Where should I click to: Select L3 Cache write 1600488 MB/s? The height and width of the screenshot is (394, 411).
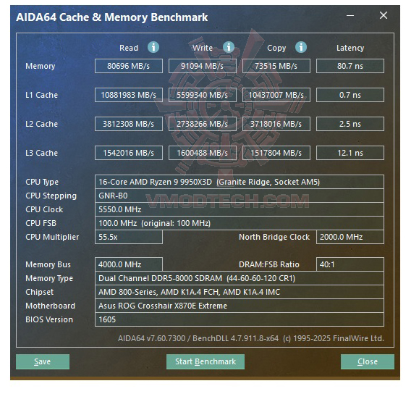point(203,153)
